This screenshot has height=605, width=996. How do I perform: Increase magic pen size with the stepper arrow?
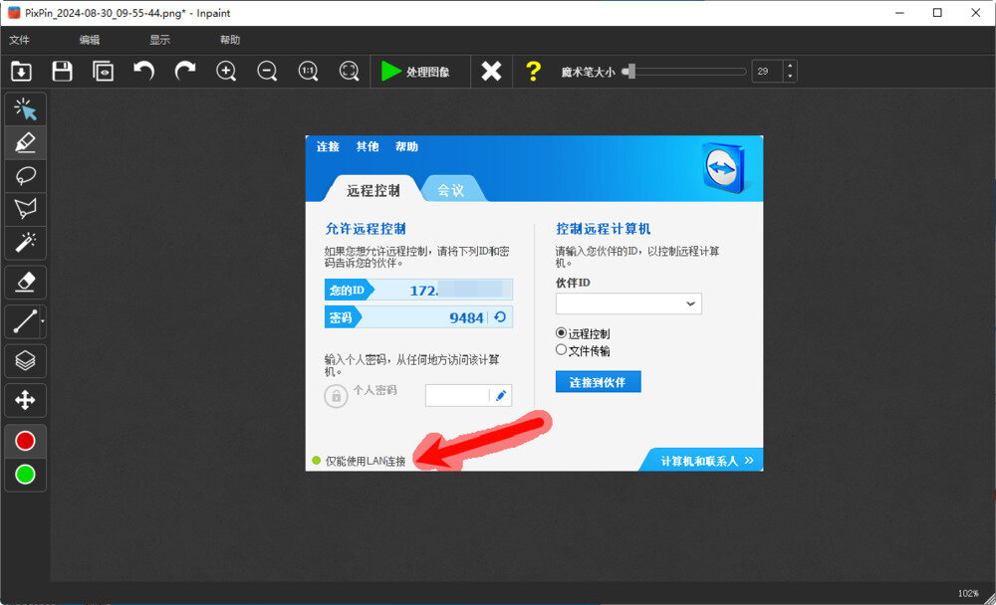(x=790, y=66)
